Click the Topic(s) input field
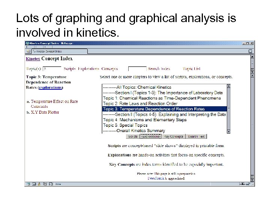The width and height of the screenshot is (270, 202). pyautogui.click(x=52, y=69)
